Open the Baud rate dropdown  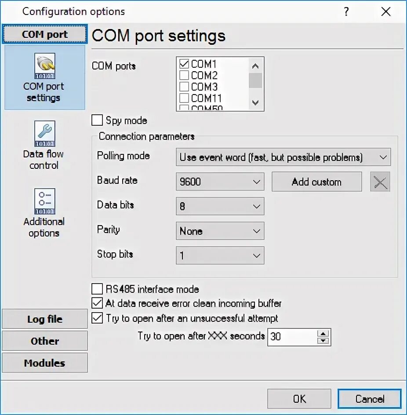(x=220, y=182)
